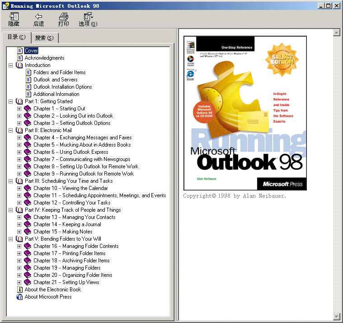Click the Part III open-book icon
This screenshot has width=343, height=323.
19,180
